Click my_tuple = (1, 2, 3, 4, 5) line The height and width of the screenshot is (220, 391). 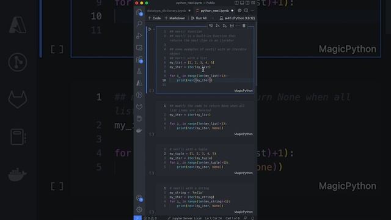193,153
